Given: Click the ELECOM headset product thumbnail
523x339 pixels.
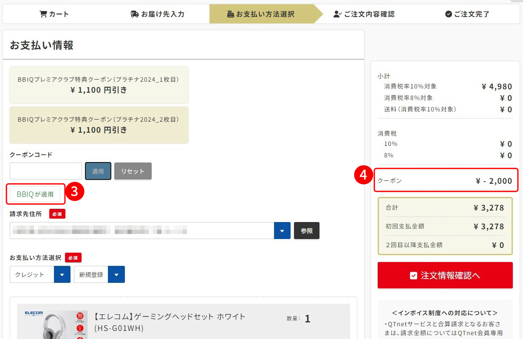Looking at the screenshot, I should (x=52, y=325).
